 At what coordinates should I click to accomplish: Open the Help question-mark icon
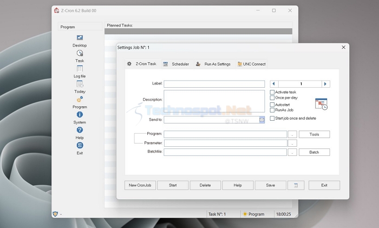(80, 130)
